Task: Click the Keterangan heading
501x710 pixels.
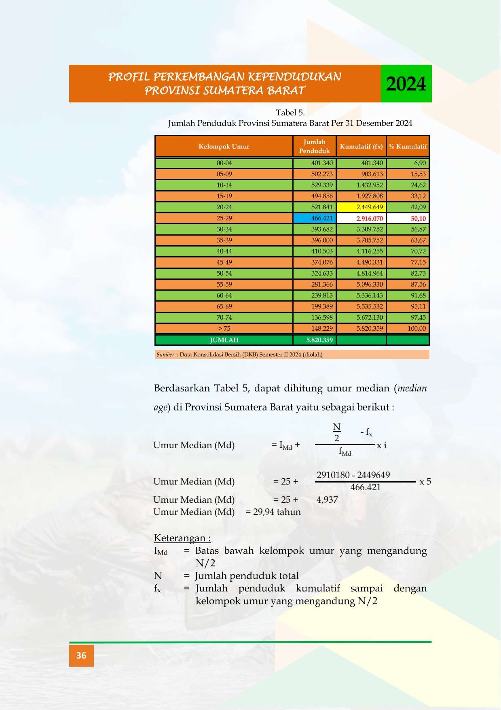Action: 182,538
